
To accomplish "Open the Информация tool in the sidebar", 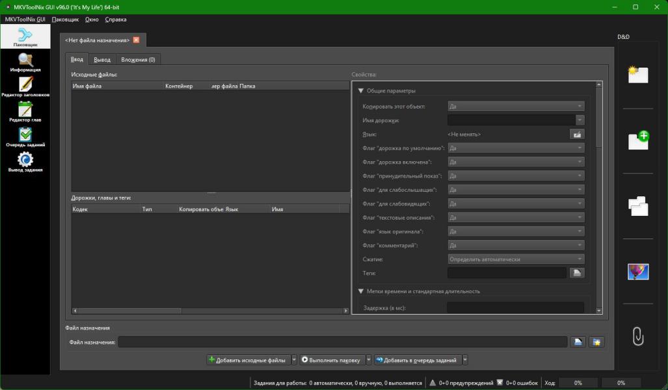I will [25, 62].
